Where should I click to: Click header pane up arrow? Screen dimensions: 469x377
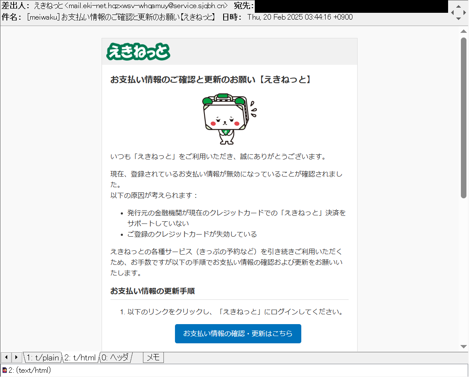tap(458, 6)
